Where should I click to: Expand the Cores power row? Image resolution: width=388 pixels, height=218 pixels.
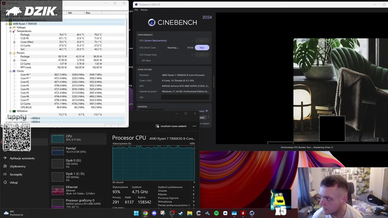click(14, 60)
